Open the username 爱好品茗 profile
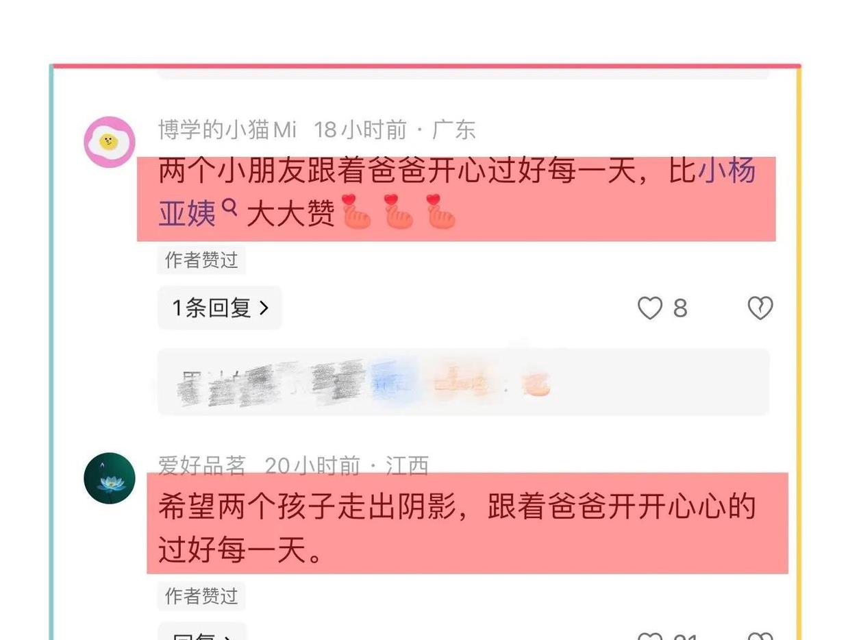The width and height of the screenshot is (848, 640). [202, 466]
